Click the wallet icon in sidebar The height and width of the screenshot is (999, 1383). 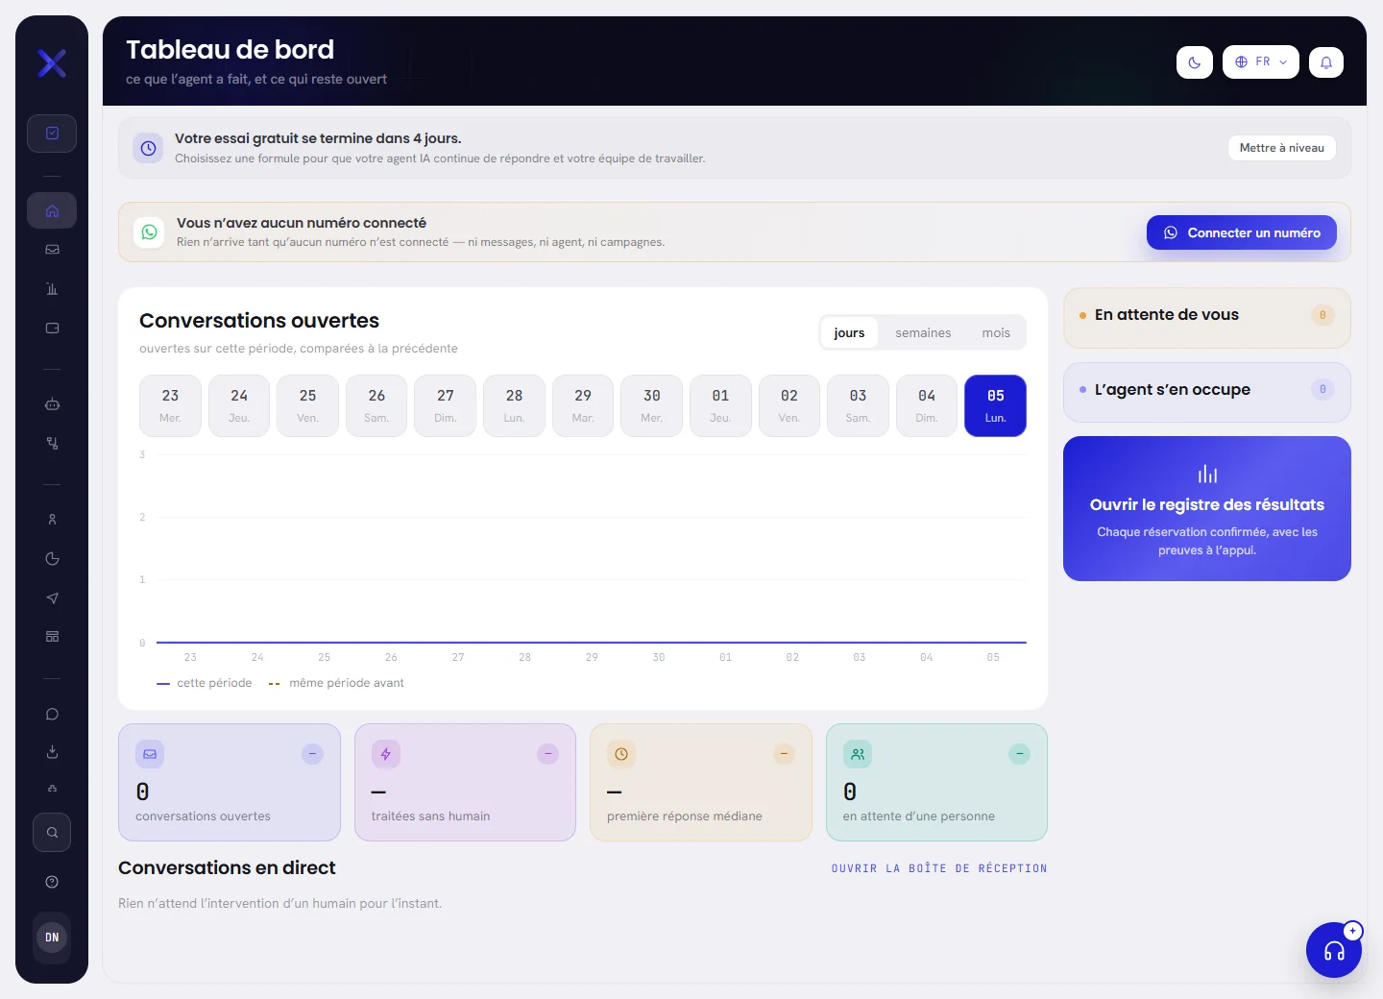[x=52, y=329]
